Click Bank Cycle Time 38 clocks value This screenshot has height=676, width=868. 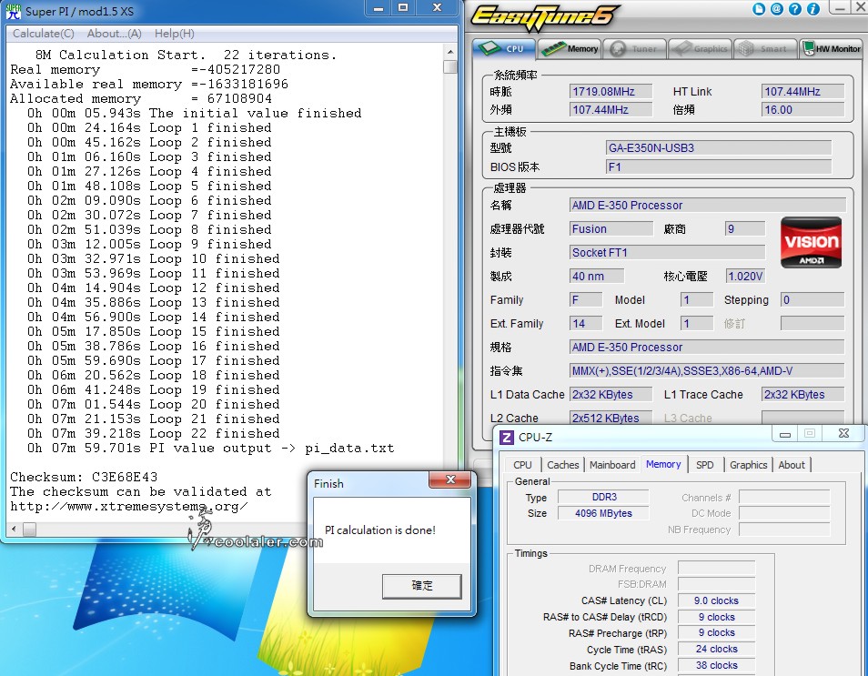(716, 665)
